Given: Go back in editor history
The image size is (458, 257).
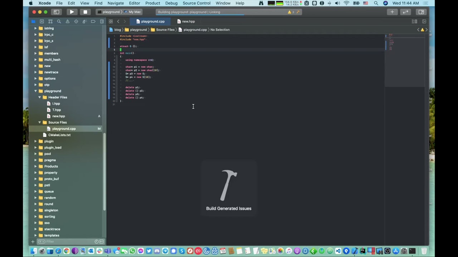Looking at the screenshot, I should click(118, 21).
